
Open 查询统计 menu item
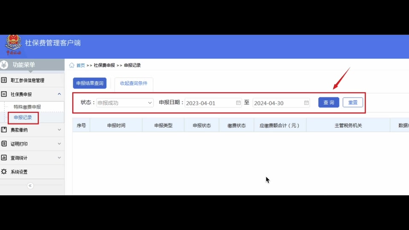[32, 158]
